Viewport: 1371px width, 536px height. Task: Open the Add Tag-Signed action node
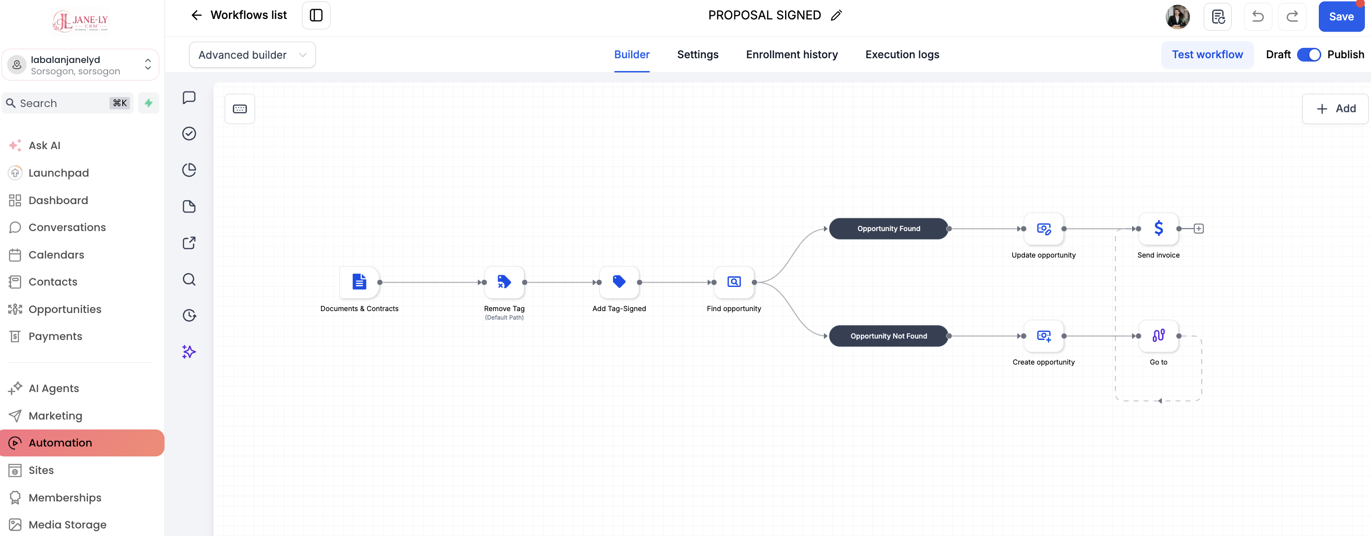tap(619, 282)
